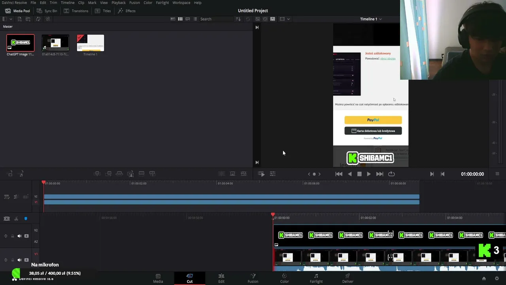Select the razor split clip tool
The height and width of the screenshot is (285, 506).
point(16,218)
